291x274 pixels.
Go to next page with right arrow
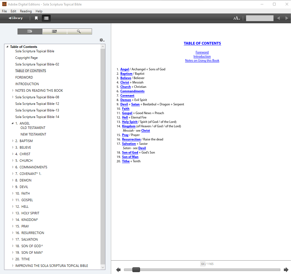[286, 270]
